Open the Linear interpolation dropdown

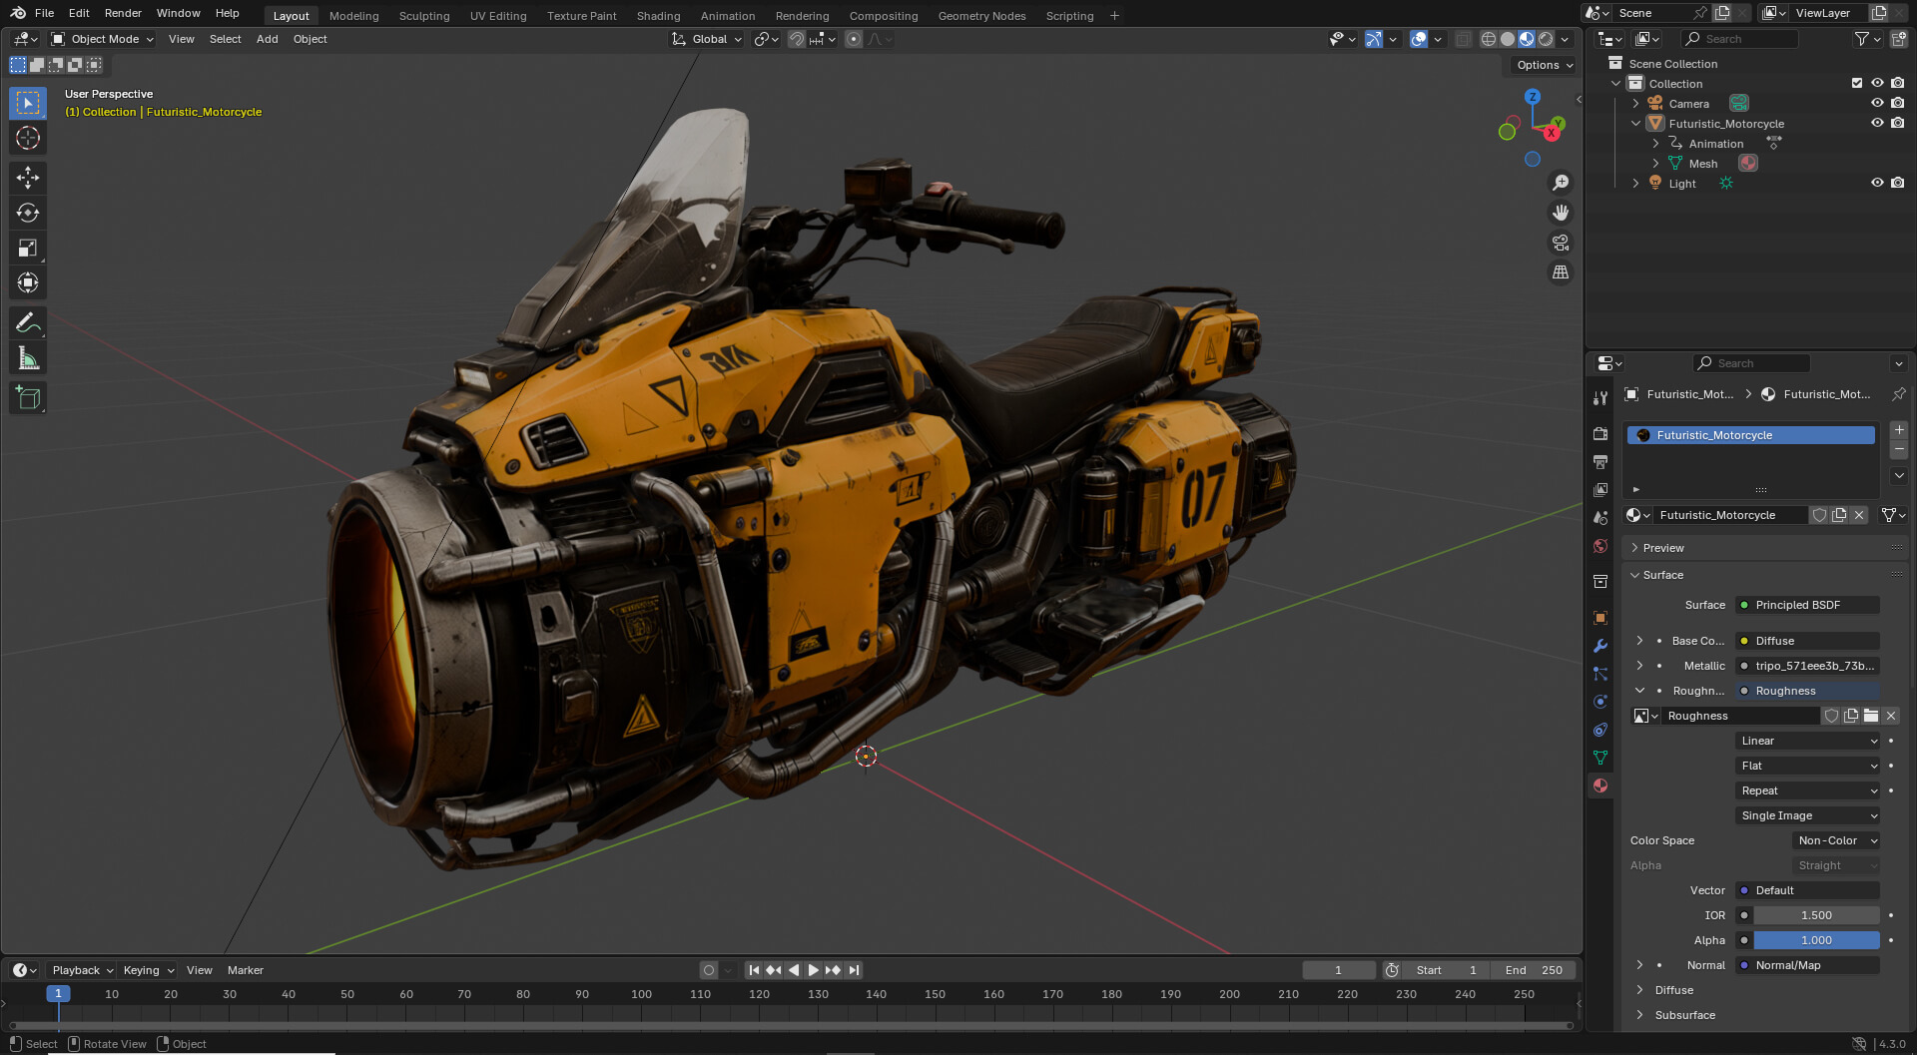1808,741
